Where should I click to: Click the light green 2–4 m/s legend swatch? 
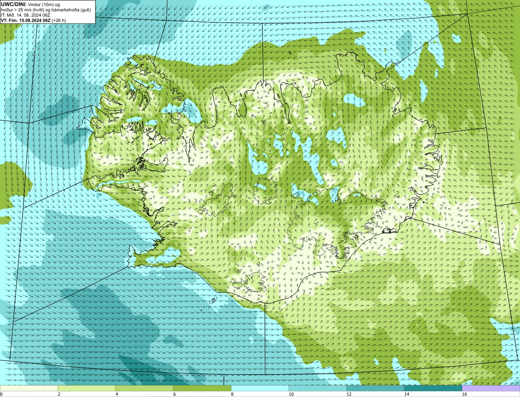87,388
